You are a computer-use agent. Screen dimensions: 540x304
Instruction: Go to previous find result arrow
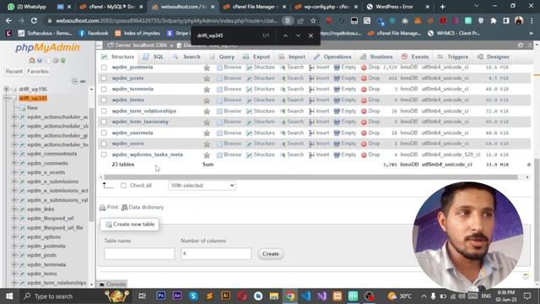click(285, 35)
